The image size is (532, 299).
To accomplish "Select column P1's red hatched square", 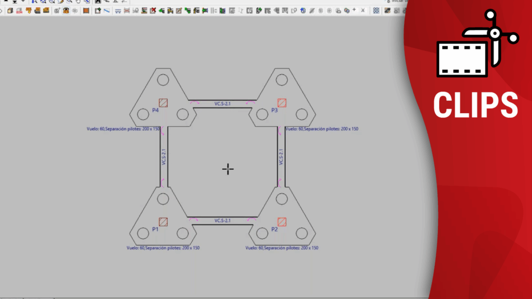I will [163, 222].
